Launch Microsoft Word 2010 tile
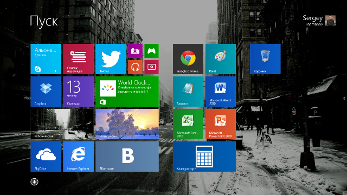 221,92
